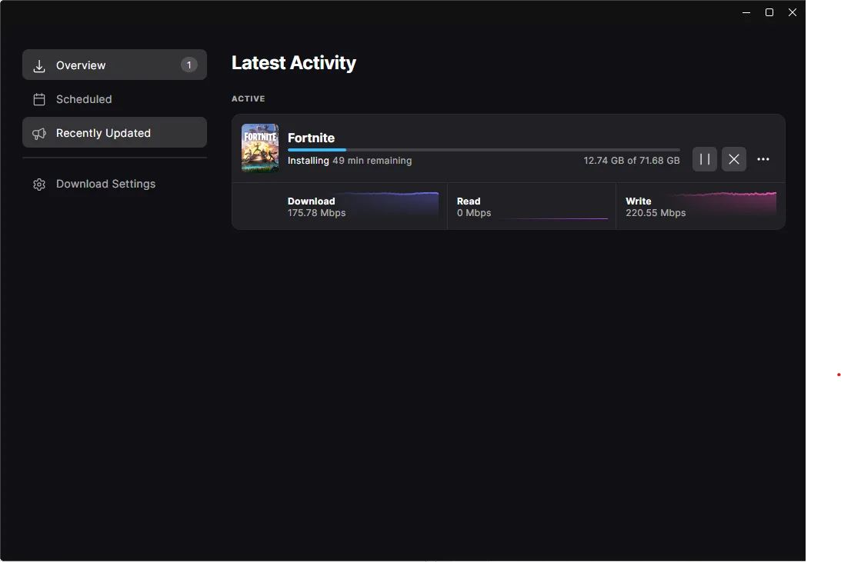
Task: Open Download Settings
Action: coord(114,184)
